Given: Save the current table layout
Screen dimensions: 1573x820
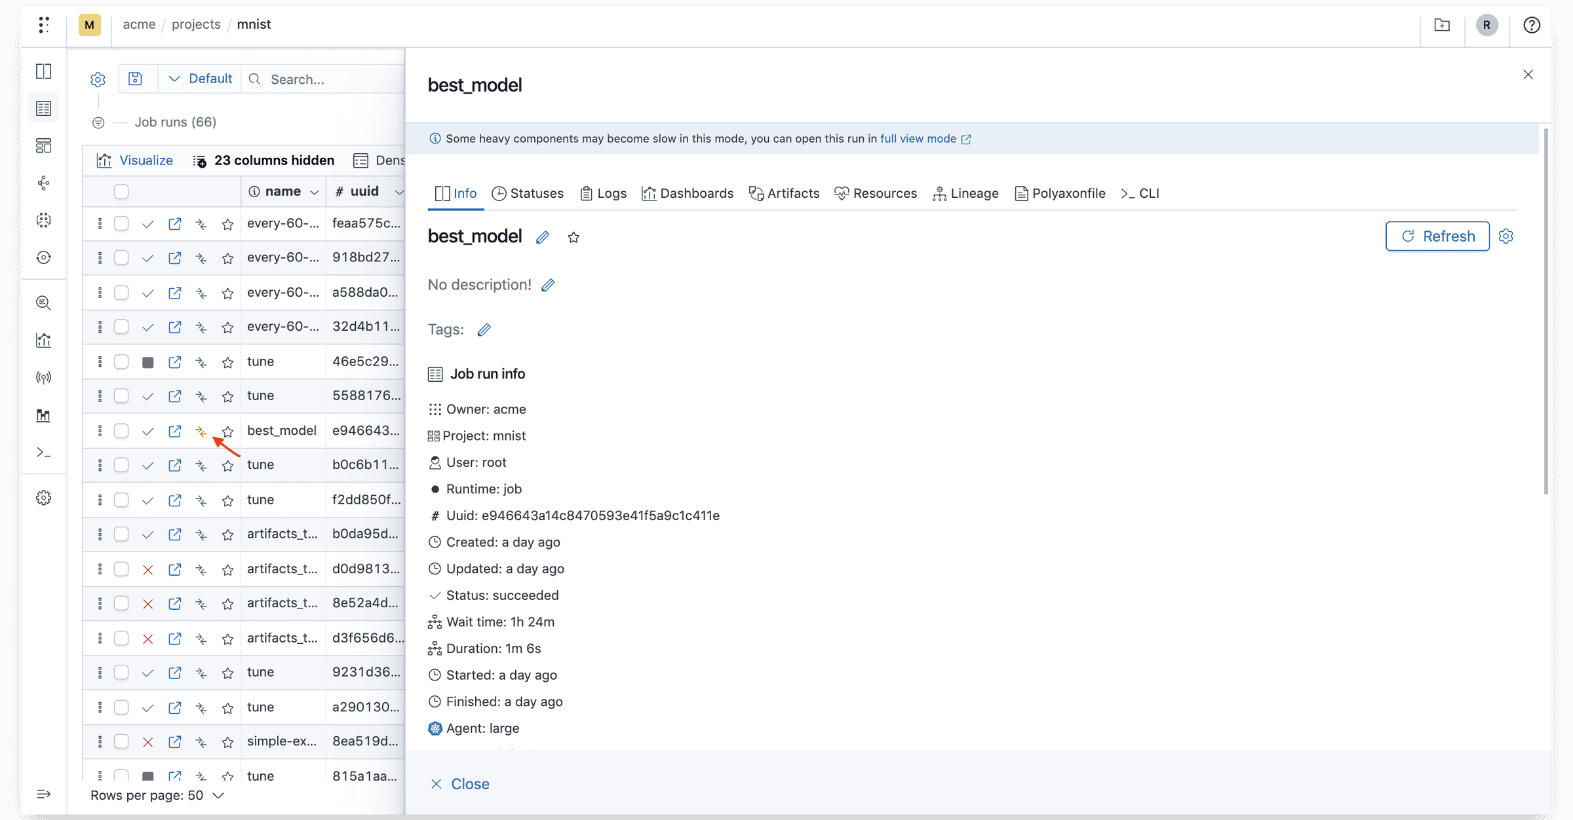Looking at the screenshot, I should (x=136, y=78).
